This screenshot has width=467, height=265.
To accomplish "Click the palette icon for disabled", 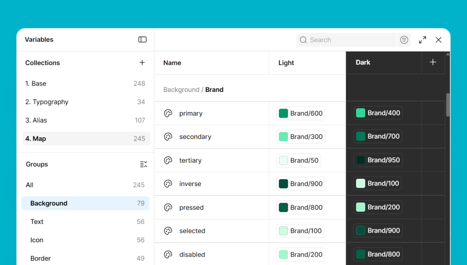I will coord(168,255).
